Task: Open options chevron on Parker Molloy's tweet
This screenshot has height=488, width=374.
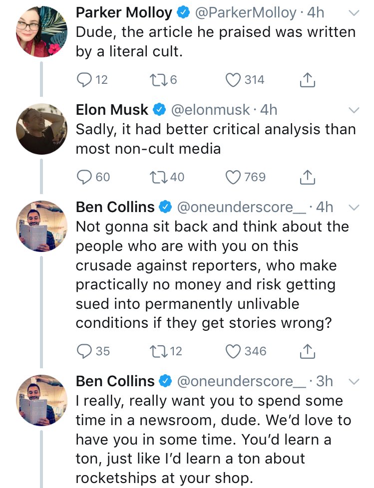Action: (x=354, y=13)
